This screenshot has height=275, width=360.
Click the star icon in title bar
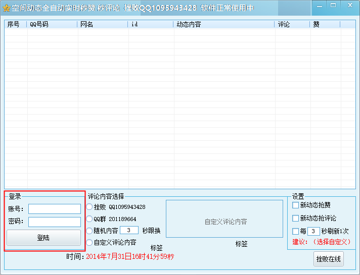7,8
